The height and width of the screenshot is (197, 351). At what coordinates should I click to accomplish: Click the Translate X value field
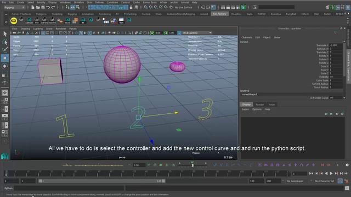pyautogui.click(x=336, y=45)
